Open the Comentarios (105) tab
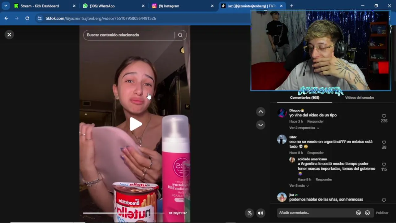The width and height of the screenshot is (396, 223). pos(304,98)
